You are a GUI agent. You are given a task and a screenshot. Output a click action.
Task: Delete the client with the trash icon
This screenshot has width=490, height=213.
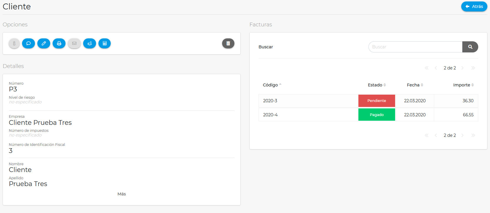point(228,43)
